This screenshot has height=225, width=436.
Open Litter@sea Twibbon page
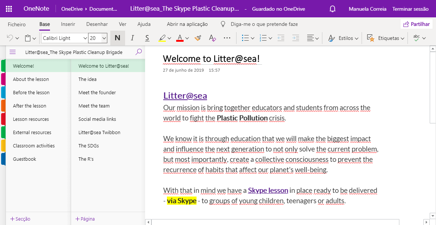pos(108,132)
